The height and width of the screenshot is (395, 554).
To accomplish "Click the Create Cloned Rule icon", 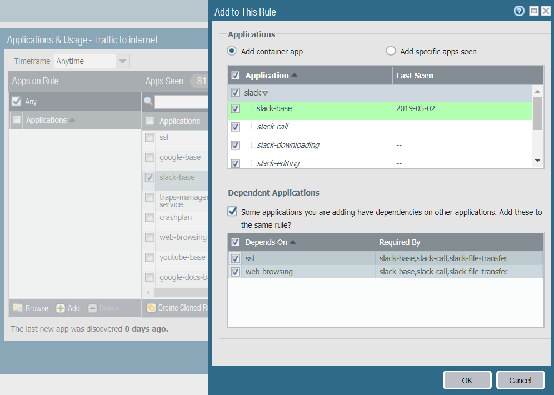I will coord(151,308).
